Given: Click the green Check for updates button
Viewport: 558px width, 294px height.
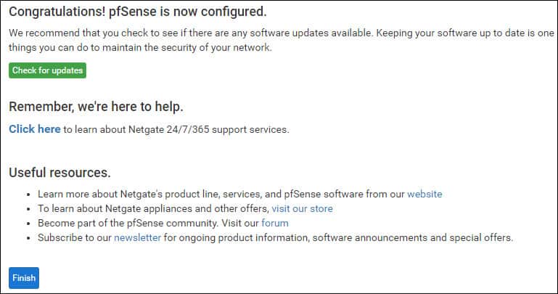Looking at the screenshot, I should click(x=47, y=70).
